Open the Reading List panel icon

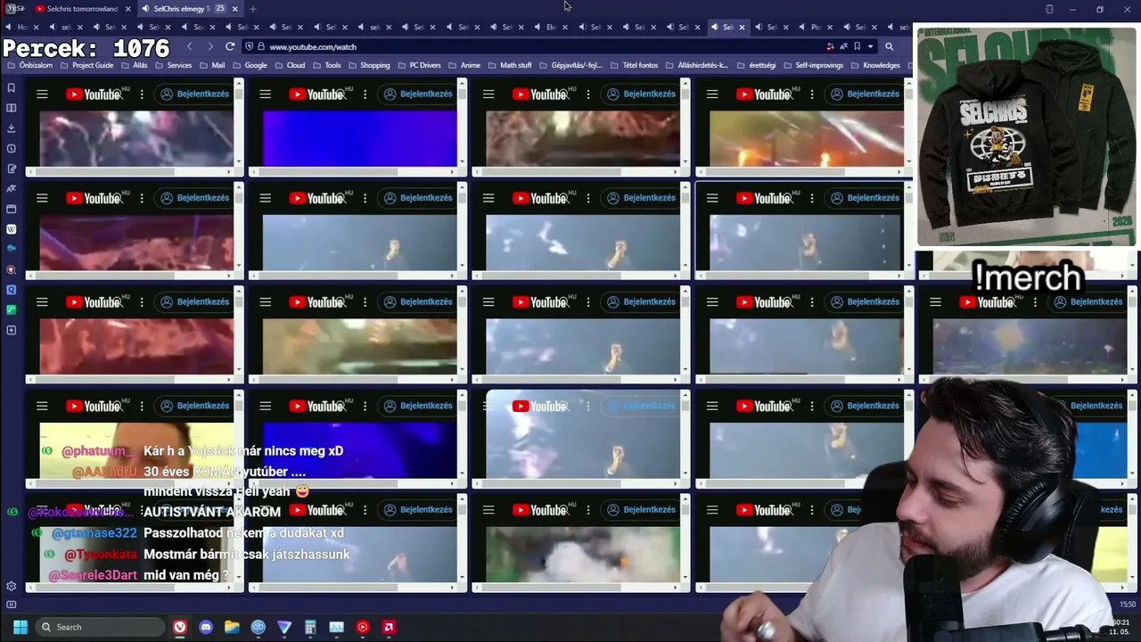tap(12, 108)
